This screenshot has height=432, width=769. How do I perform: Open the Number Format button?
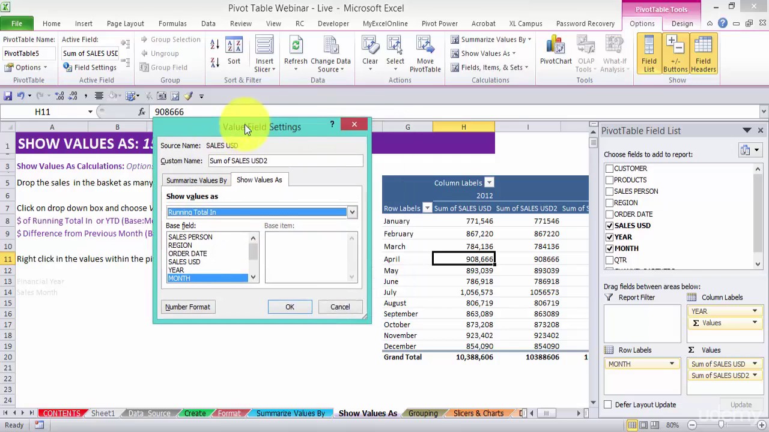pyautogui.click(x=187, y=307)
